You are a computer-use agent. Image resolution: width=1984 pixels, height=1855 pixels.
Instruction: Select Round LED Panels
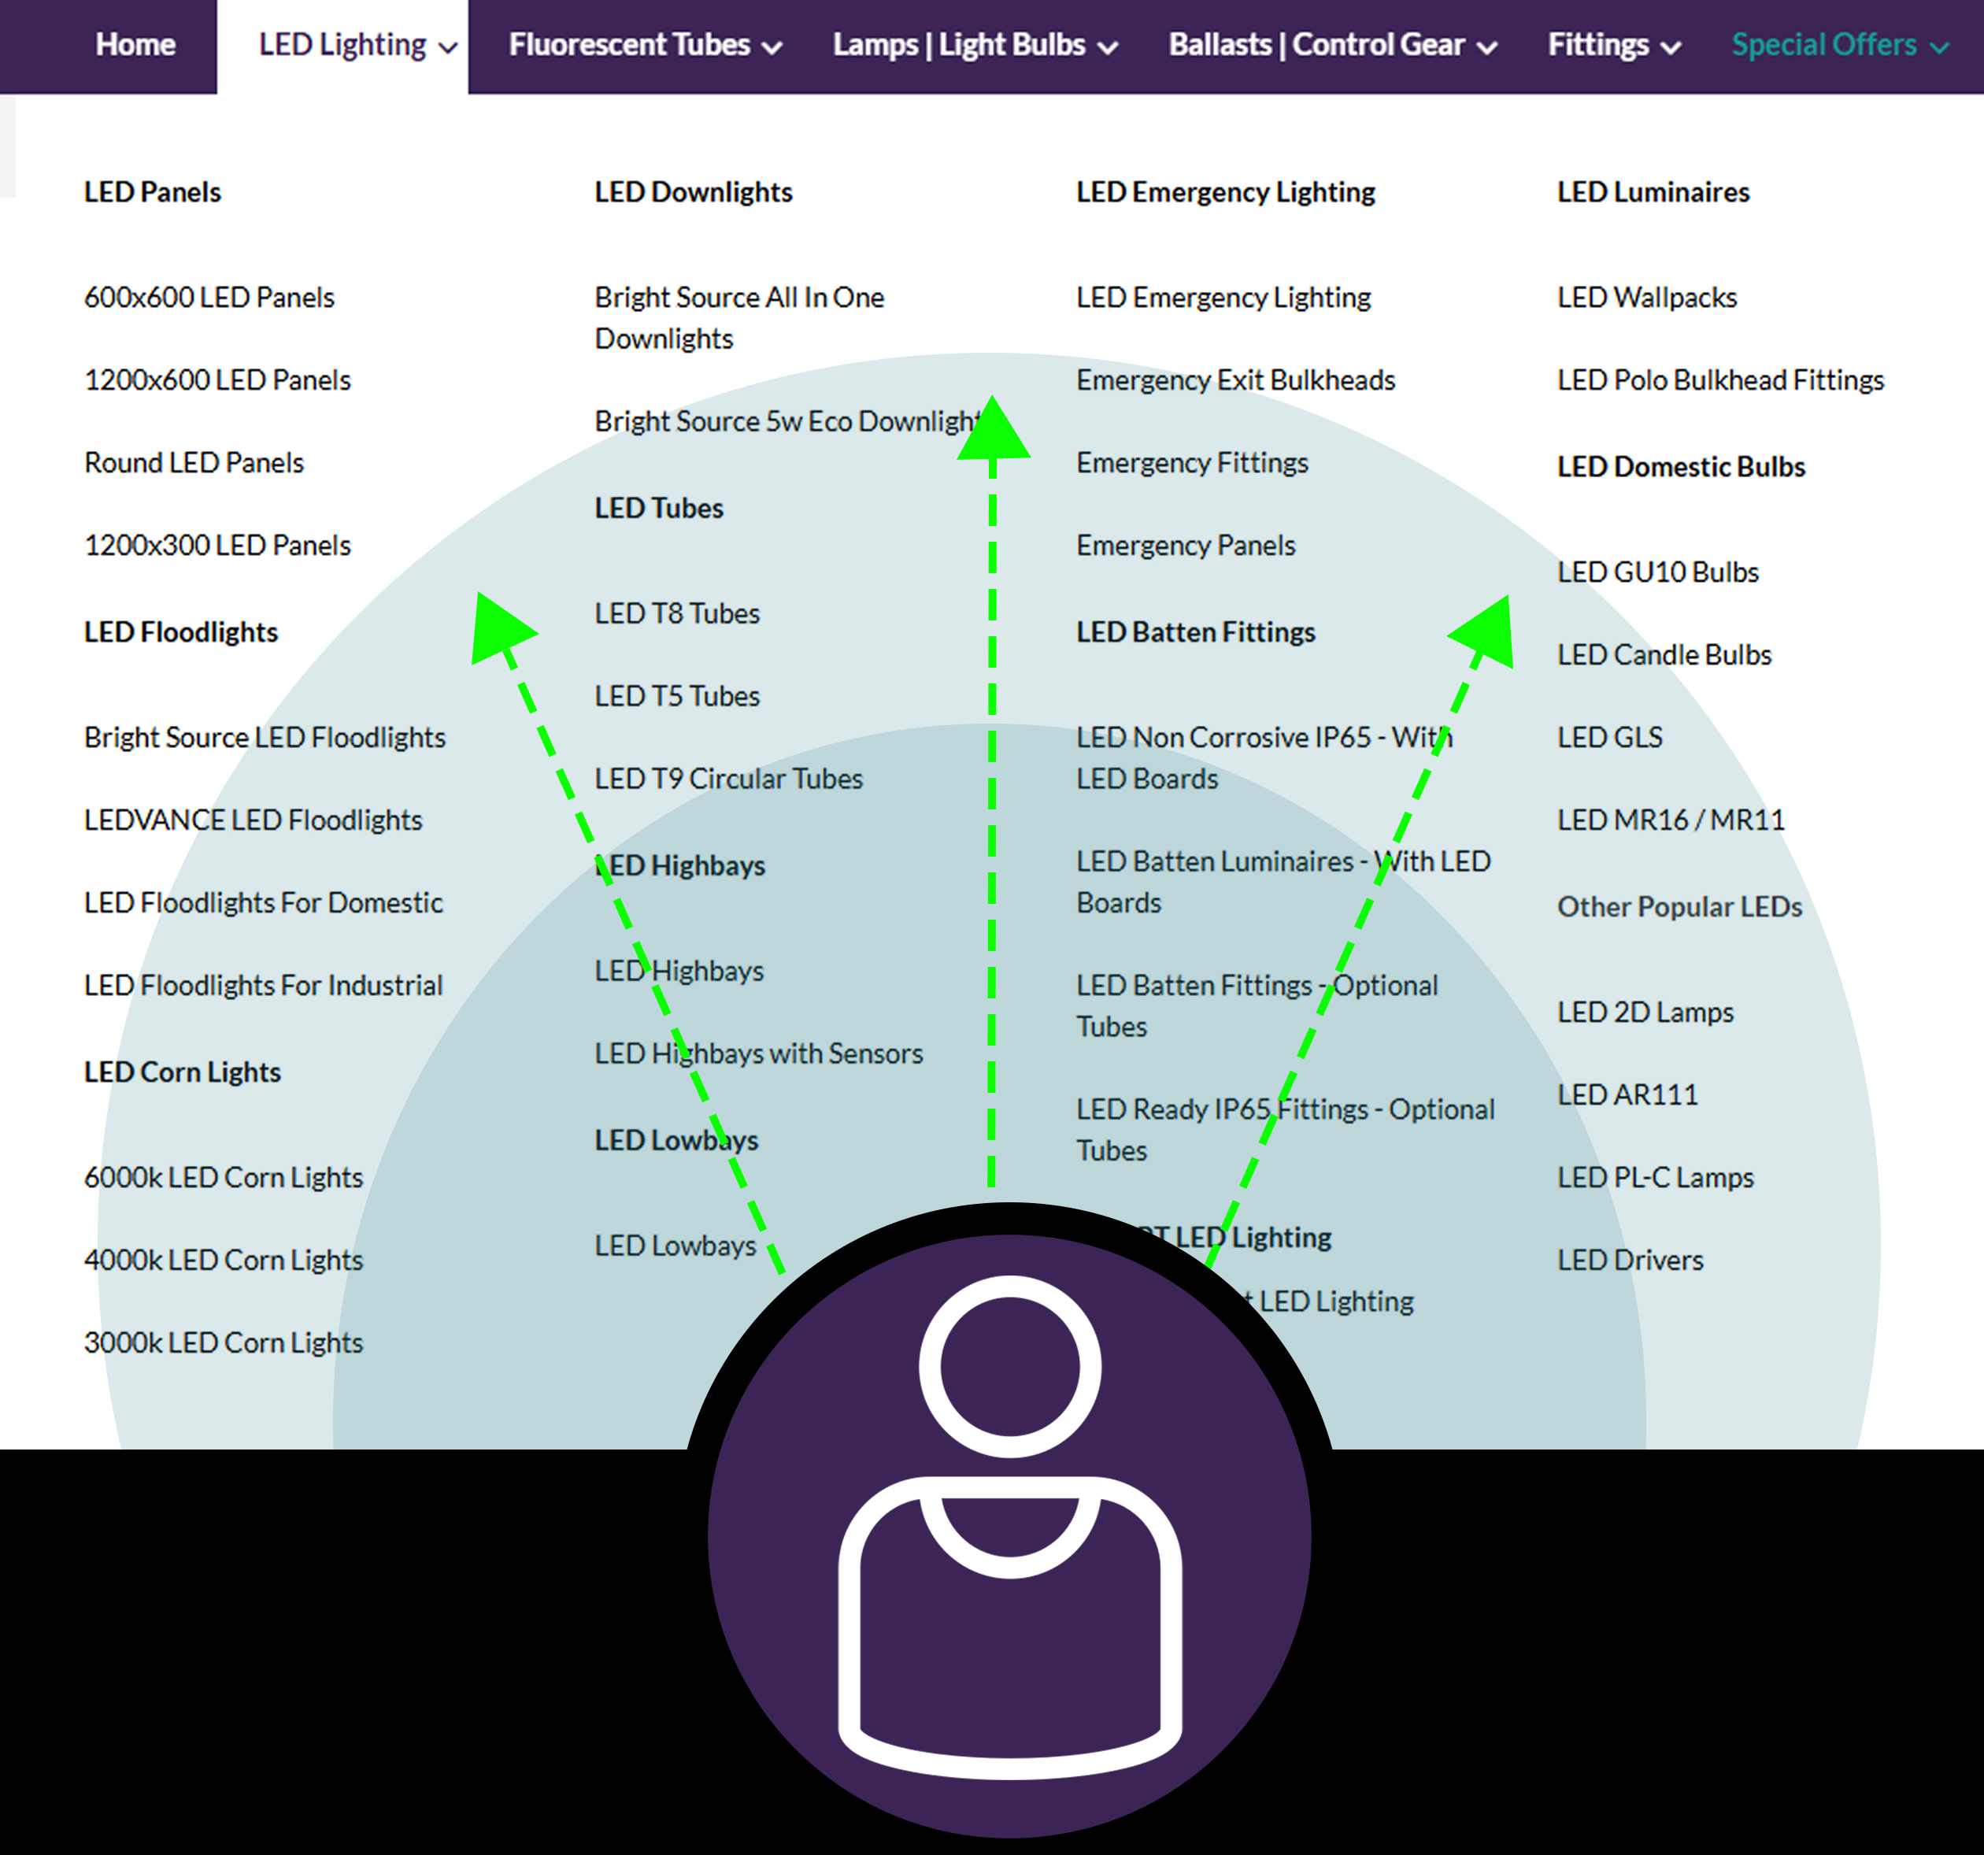click(x=194, y=463)
